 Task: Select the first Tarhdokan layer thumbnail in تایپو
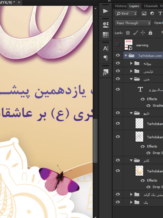tap(139, 123)
